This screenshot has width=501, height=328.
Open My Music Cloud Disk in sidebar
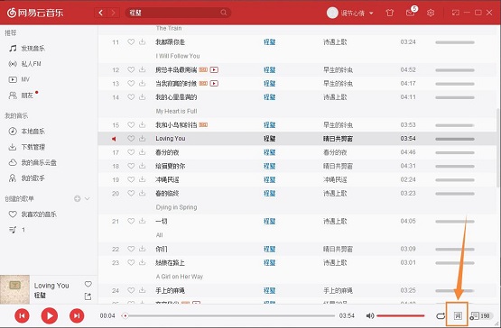(32, 163)
